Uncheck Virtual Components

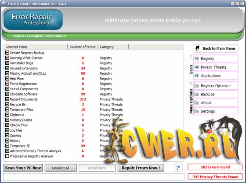click(x=7, y=89)
